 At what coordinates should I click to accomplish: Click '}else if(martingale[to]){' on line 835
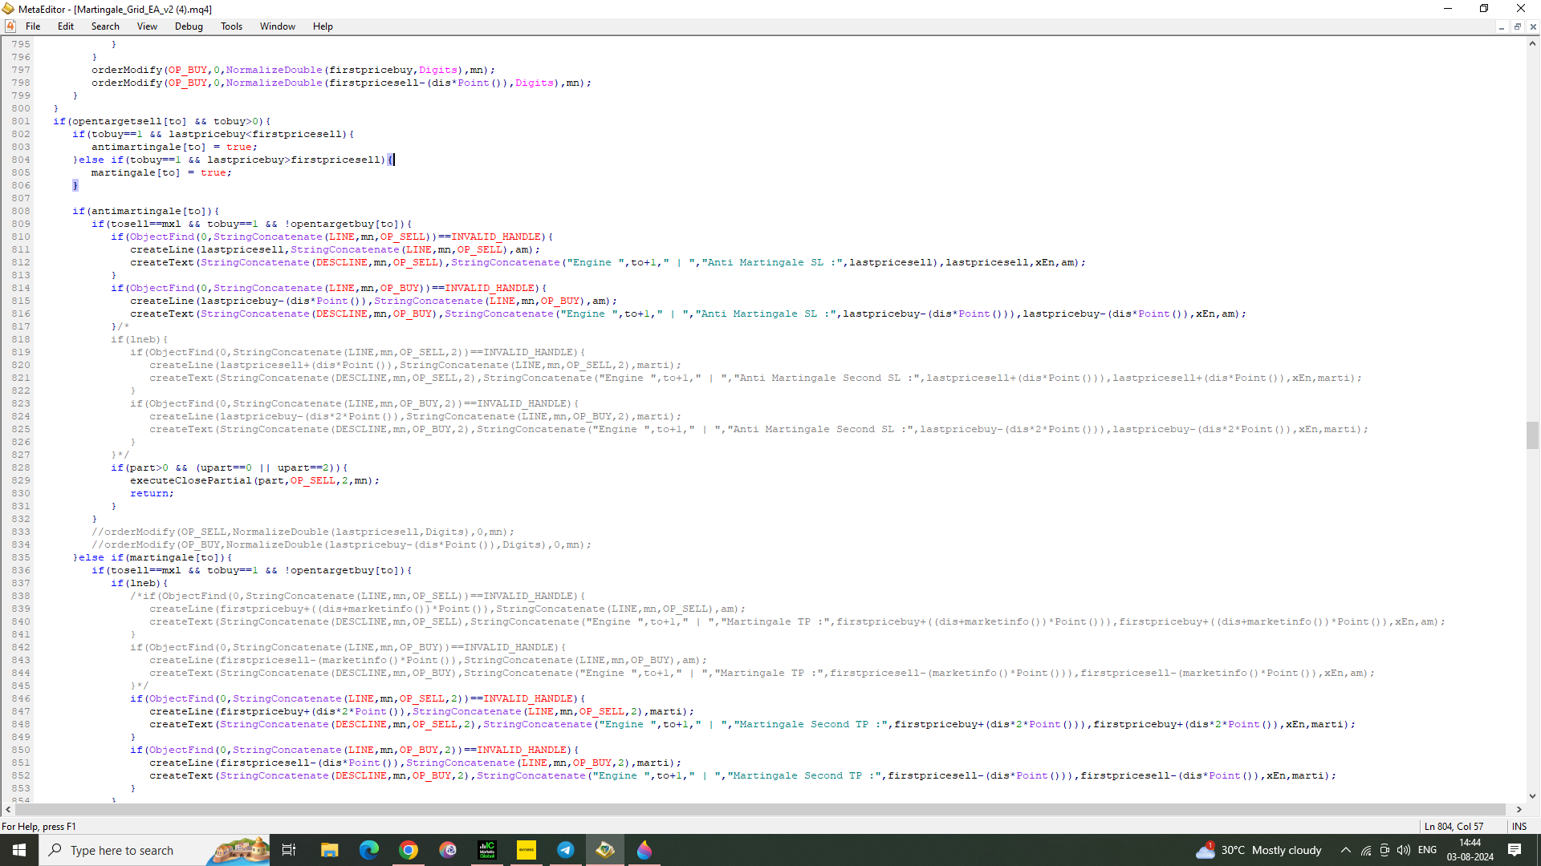click(152, 557)
